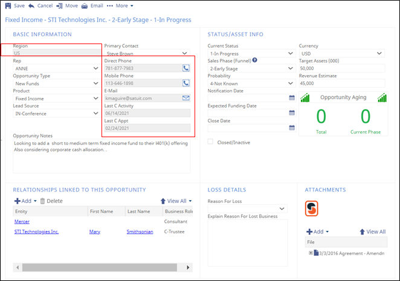This screenshot has width=400, height=281.
Task: Open the Mary first name link
Action: click(95, 231)
